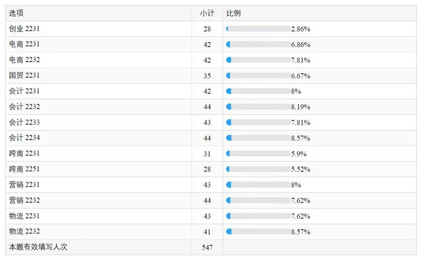Click the 会计 2231 option label
Viewport: 435px width, 259px height.
pos(24,91)
